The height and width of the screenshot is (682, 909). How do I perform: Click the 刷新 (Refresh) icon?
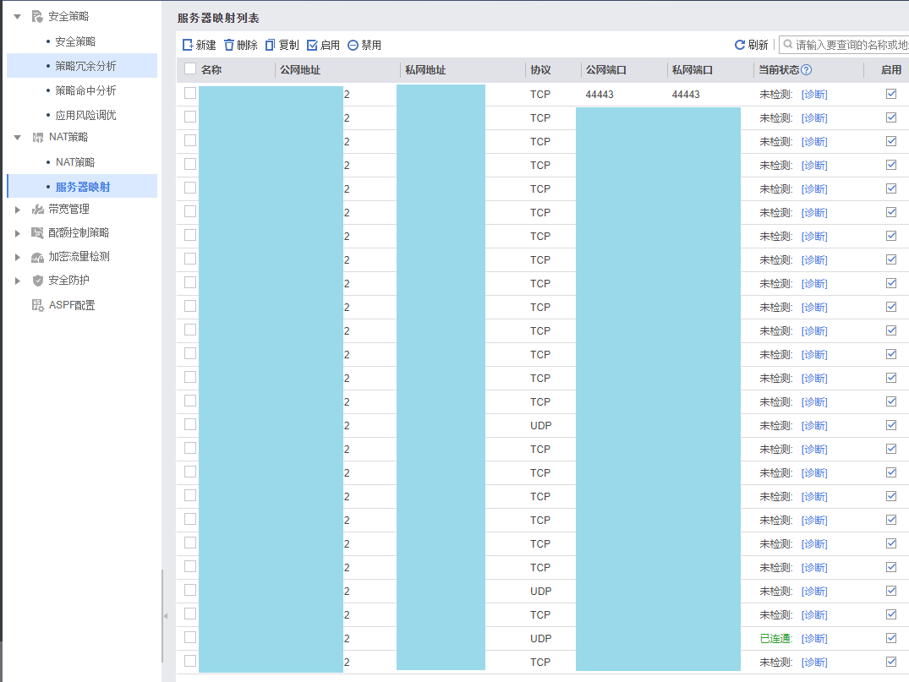pos(740,45)
